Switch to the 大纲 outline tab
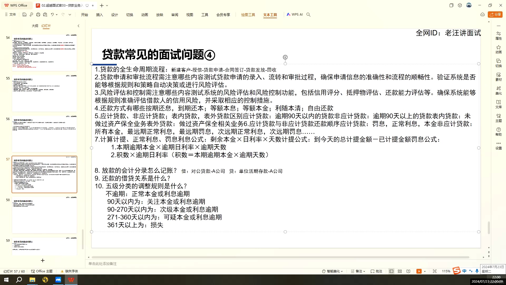The width and height of the screenshot is (506, 285). [x=35, y=26]
